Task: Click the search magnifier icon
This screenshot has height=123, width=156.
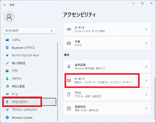Action: (x=52, y=30)
